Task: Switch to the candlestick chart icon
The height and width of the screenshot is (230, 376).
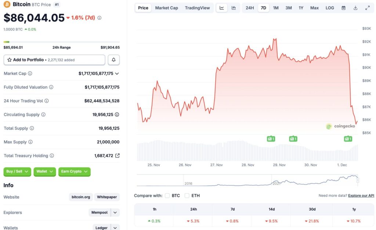Action: (234, 7)
